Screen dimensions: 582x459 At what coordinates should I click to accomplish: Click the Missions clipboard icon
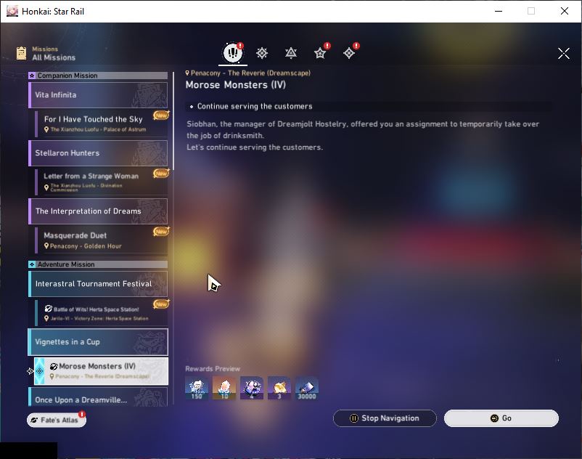pos(22,53)
